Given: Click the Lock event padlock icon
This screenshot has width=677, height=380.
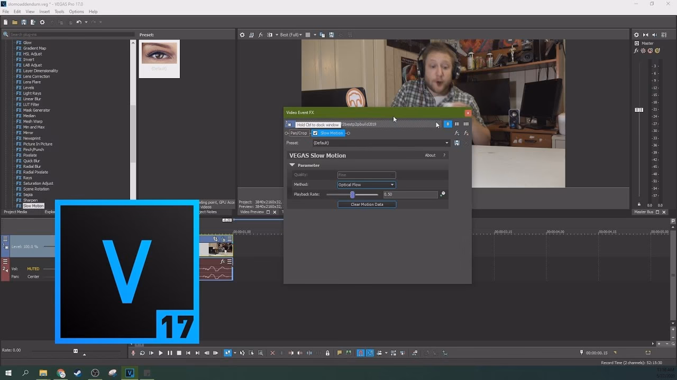Looking at the screenshot, I should tap(327, 353).
